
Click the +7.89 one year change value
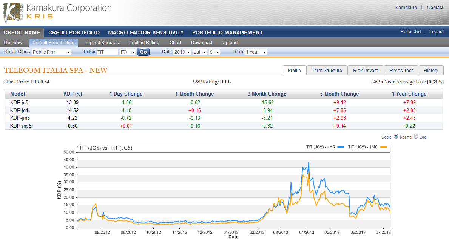point(409,103)
